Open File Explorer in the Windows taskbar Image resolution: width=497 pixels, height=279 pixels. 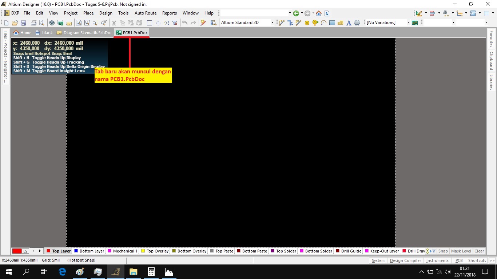pos(134,271)
